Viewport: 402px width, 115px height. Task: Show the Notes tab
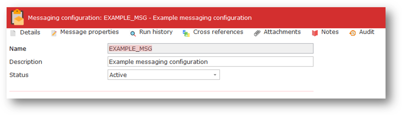tap(330, 32)
